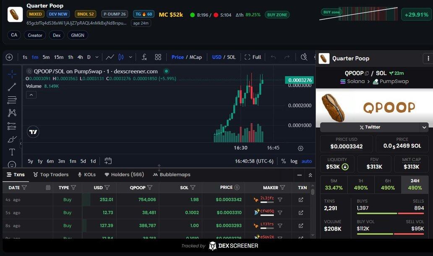Switch chart to MCap display
This screenshot has height=256, width=433.
click(x=196, y=57)
